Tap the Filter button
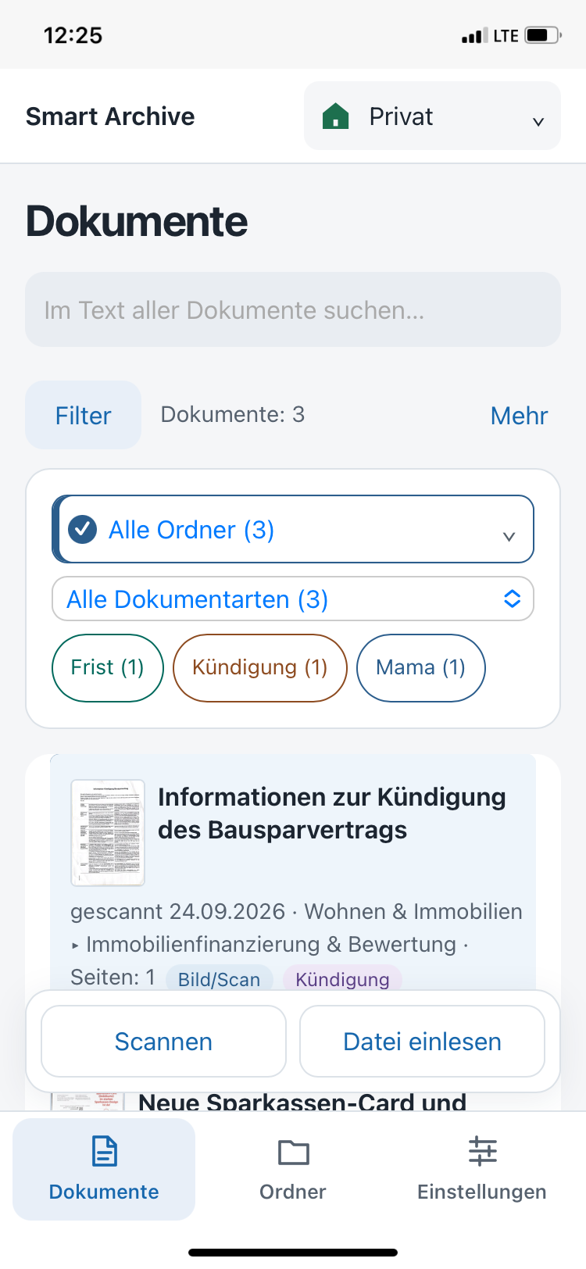This screenshot has width=586, height=1269. [83, 415]
